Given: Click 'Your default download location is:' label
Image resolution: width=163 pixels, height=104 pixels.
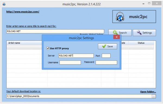Looking at the screenshot, I should 23,91.
